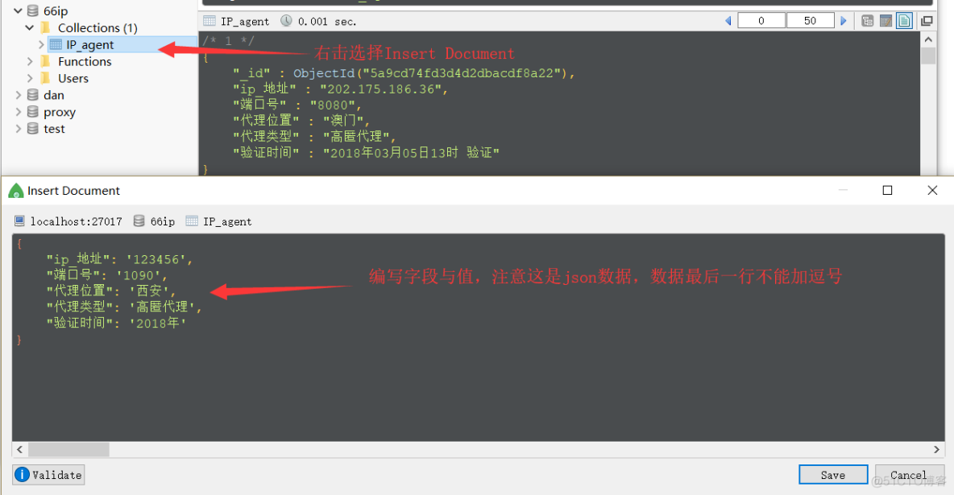Viewport: 954px width, 495px height.
Task: Close the Insert Document dialog
Action: click(x=932, y=190)
